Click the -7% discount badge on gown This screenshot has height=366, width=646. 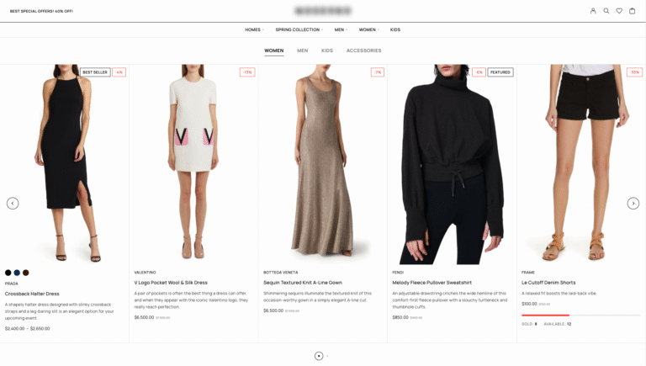pos(378,72)
